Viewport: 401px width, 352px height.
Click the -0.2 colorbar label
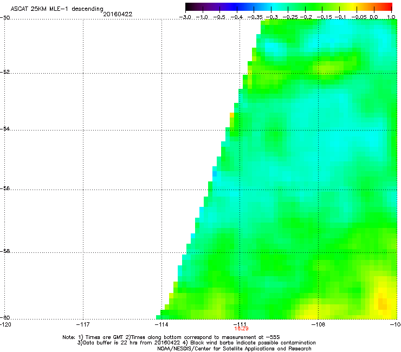(x=306, y=17)
